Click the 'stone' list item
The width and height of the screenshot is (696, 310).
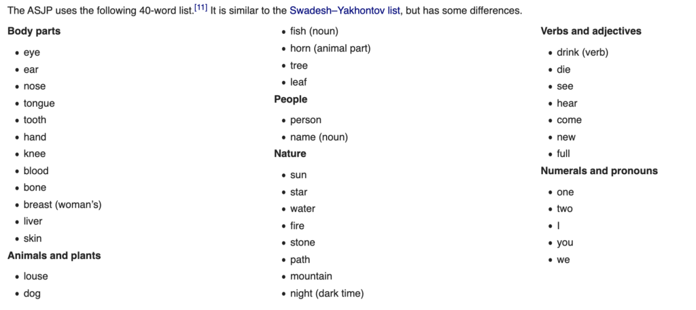tap(302, 243)
